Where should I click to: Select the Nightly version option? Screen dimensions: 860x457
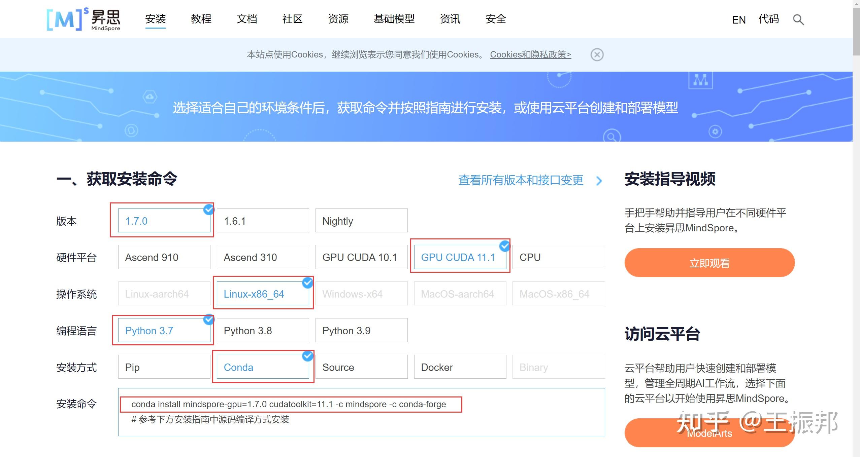(361, 221)
